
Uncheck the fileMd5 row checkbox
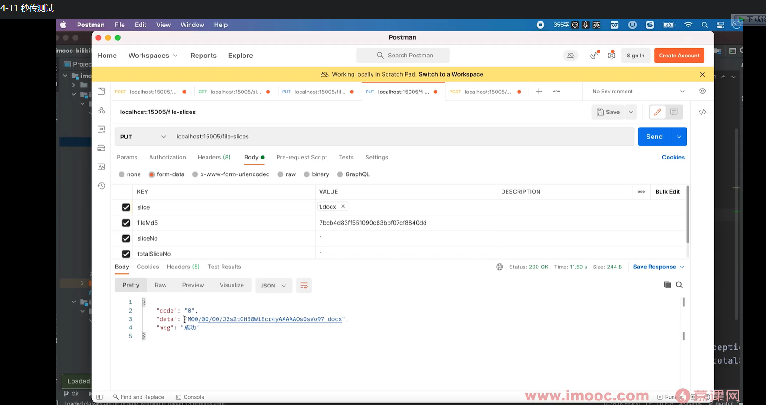126,223
